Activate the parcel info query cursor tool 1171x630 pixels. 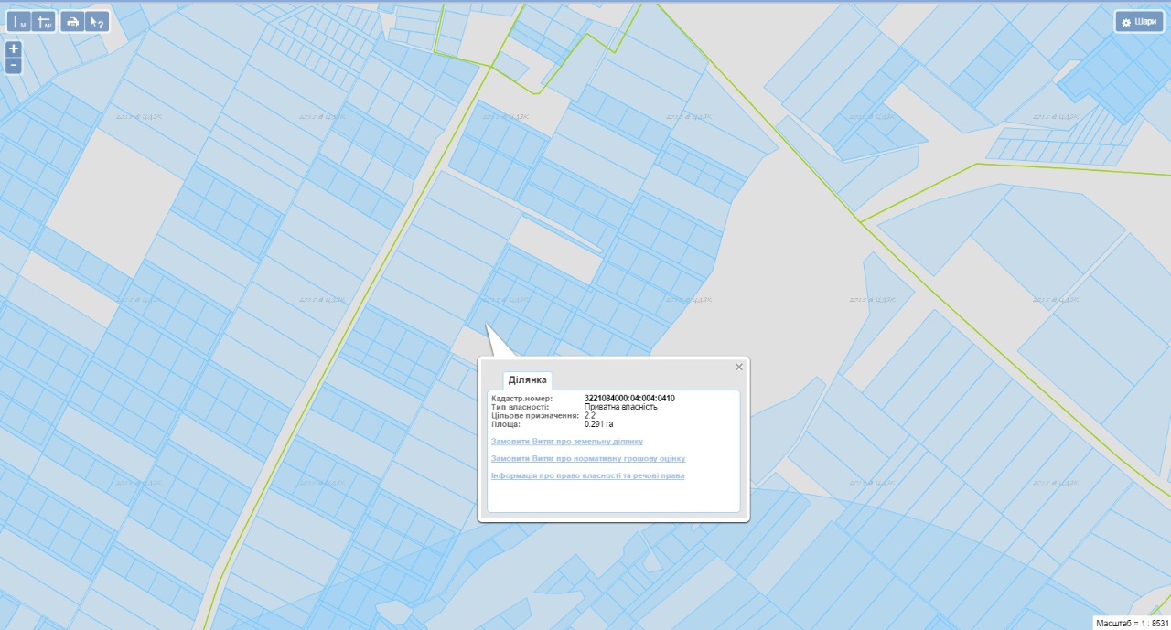[97, 22]
